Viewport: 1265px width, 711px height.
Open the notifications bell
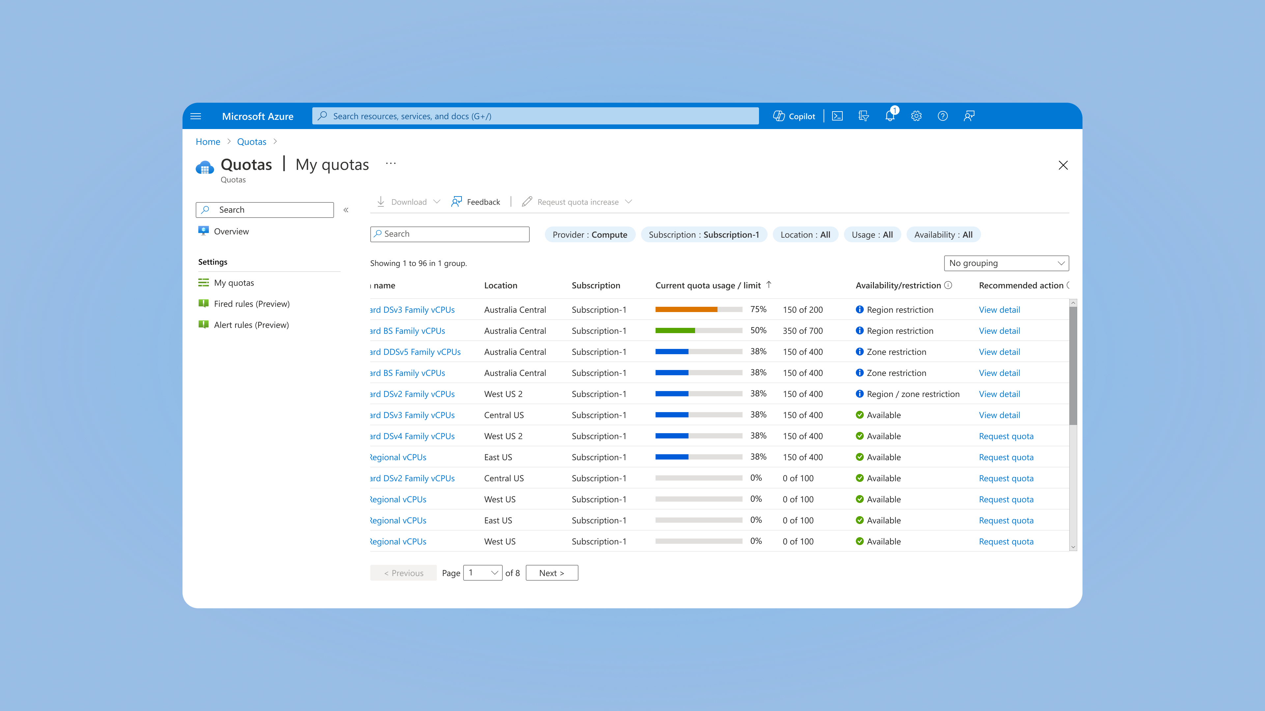[890, 116]
